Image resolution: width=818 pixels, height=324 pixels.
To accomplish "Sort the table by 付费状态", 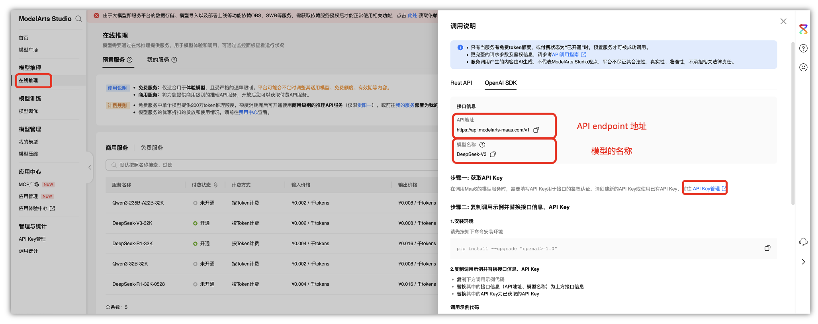I will pos(215,185).
